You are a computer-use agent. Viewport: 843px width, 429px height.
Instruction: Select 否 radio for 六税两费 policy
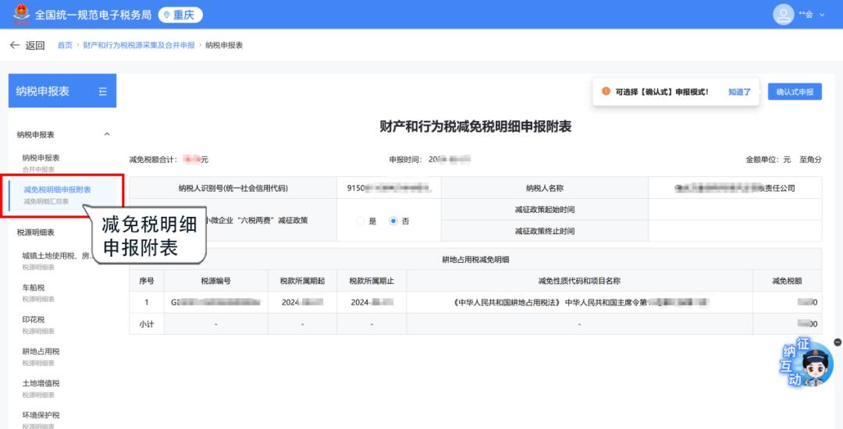coord(393,221)
